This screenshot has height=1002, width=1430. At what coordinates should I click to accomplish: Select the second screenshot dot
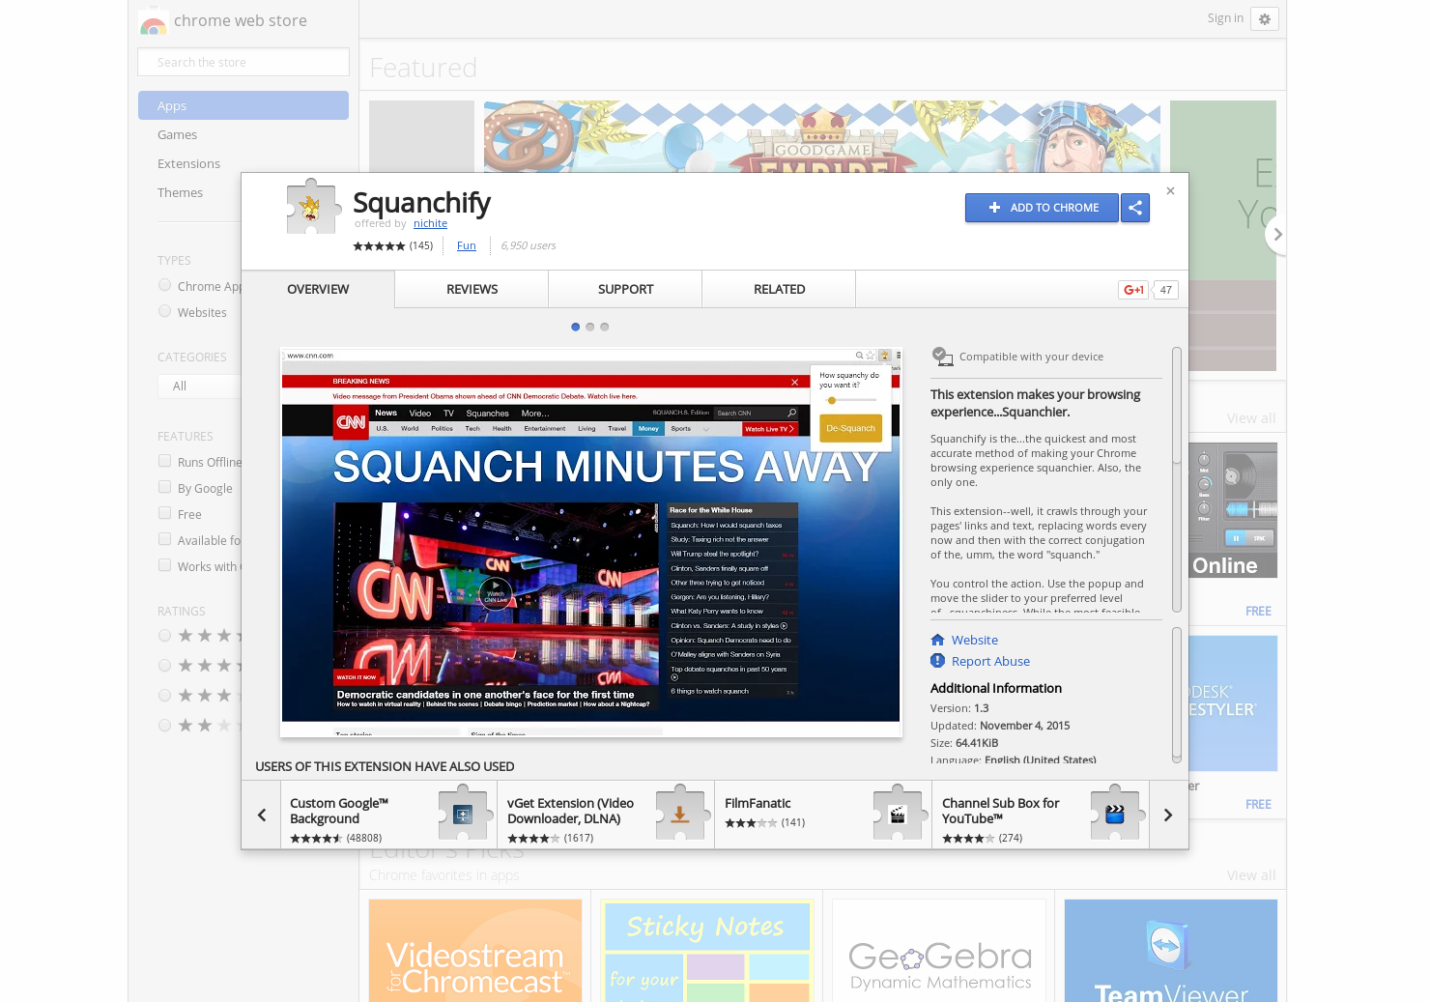tap(589, 327)
